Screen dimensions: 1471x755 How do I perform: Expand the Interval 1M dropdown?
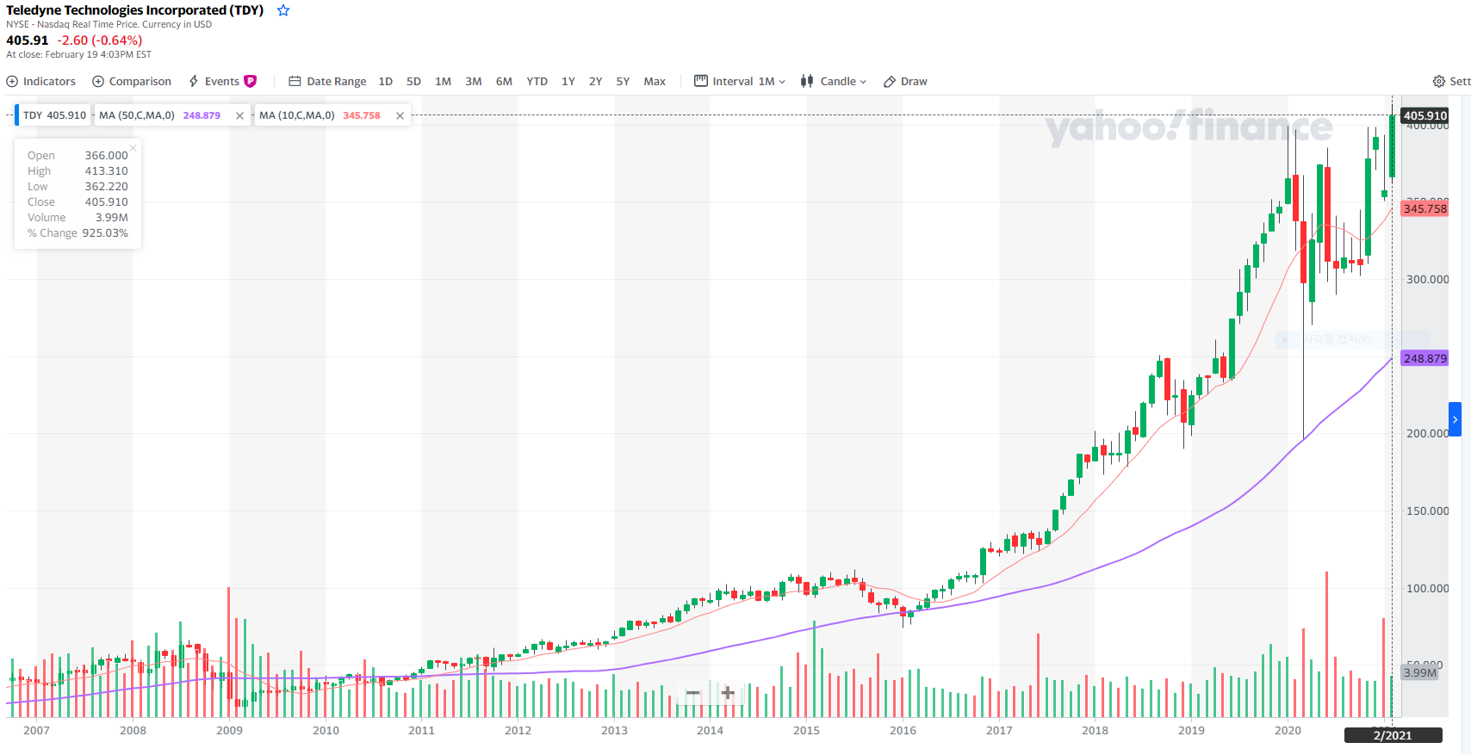click(x=740, y=81)
